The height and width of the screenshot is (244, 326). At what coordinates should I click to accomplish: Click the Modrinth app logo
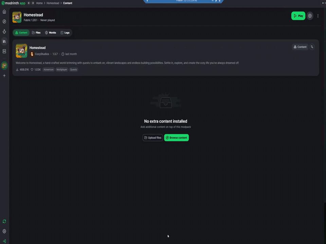[x=13, y=3]
